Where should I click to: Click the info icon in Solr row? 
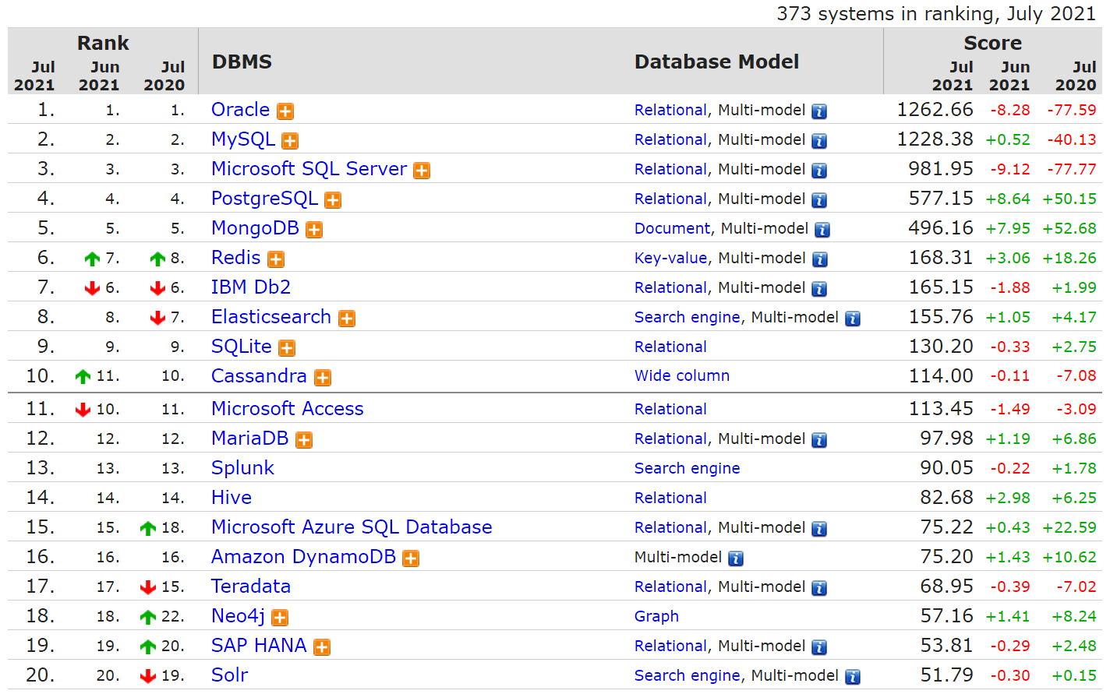point(853,677)
